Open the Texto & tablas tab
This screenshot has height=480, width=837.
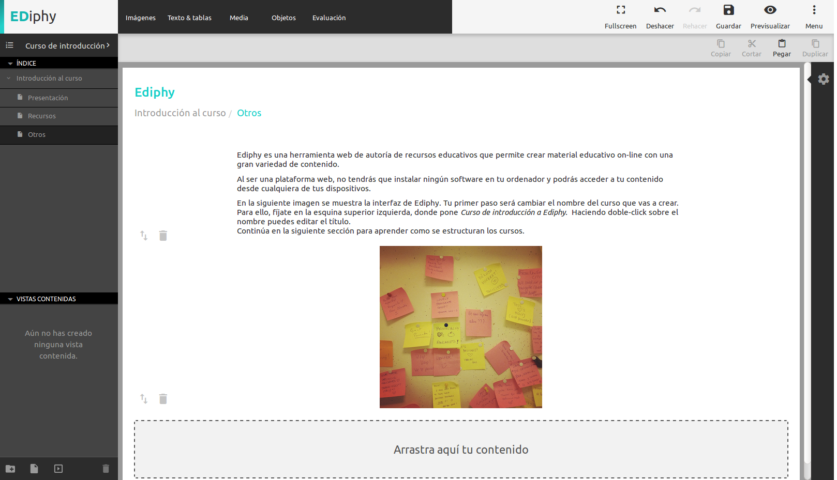189,18
